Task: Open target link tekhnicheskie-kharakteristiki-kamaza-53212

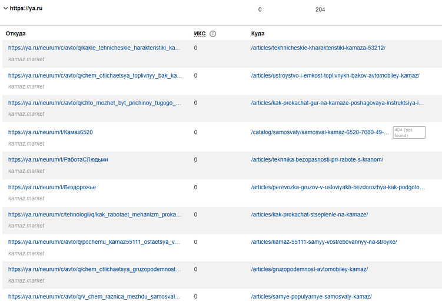Action: click(x=318, y=48)
